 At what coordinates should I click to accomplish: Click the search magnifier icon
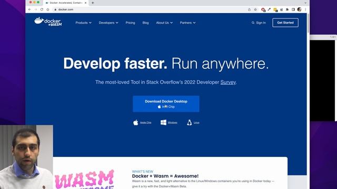[253, 23]
